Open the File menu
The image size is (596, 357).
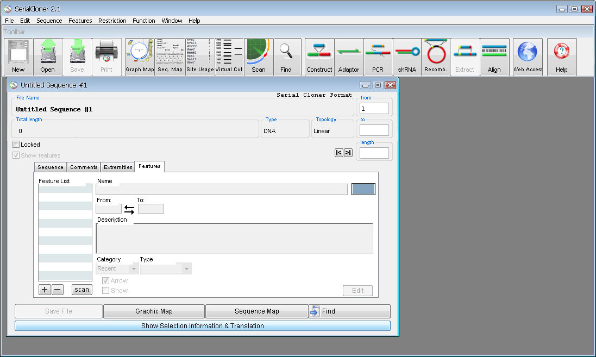[x=9, y=21]
